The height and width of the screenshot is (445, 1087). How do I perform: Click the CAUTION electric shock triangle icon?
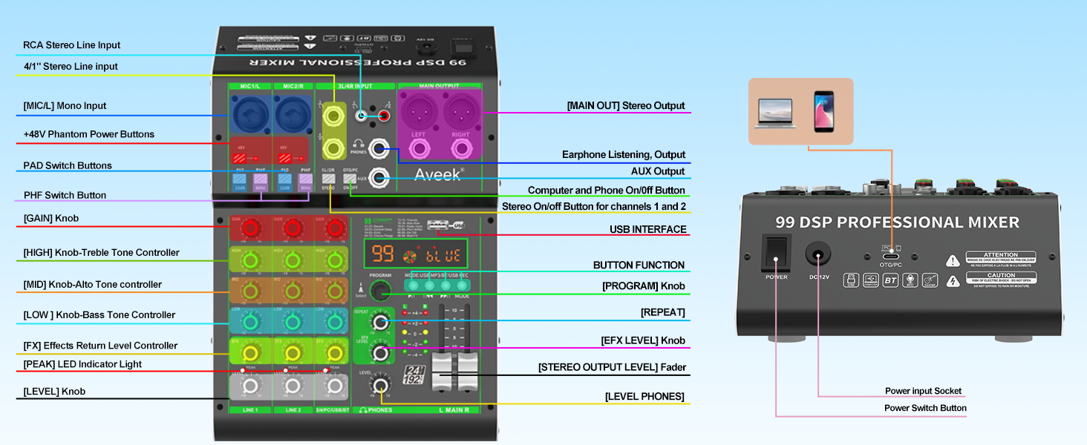click(953, 282)
